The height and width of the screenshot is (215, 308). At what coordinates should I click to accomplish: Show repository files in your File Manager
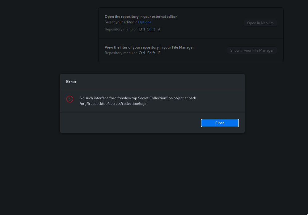[x=252, y=50]
